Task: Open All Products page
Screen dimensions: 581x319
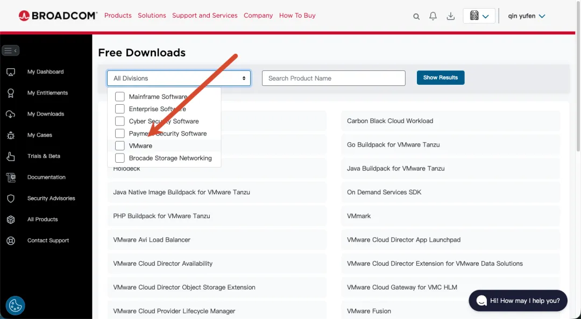Action: pyautogui.click(x=42, y=220)
